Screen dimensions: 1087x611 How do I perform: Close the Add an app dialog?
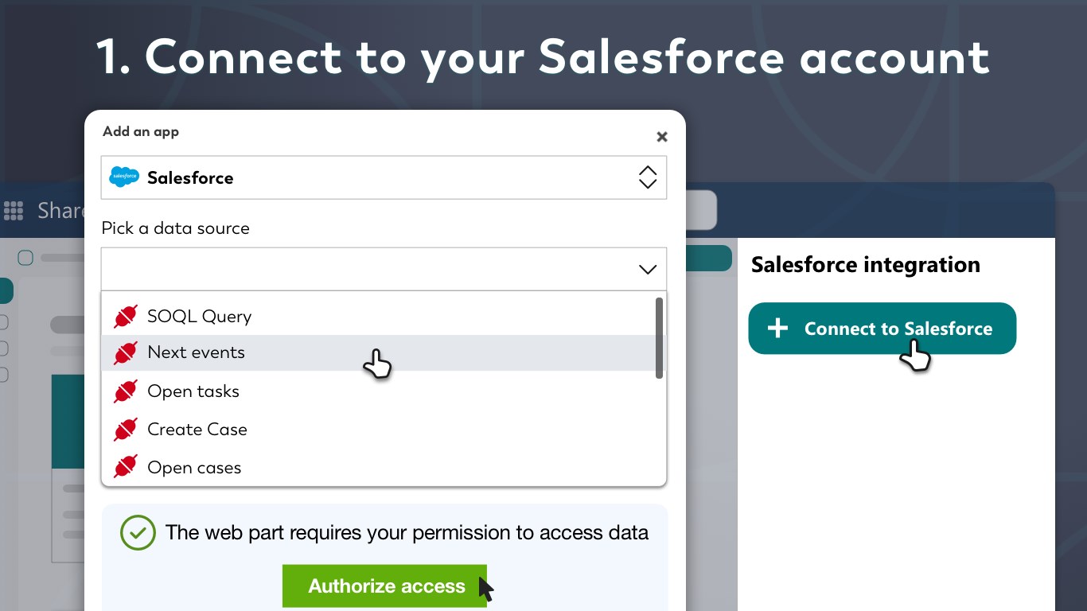(x=661, y=137)
